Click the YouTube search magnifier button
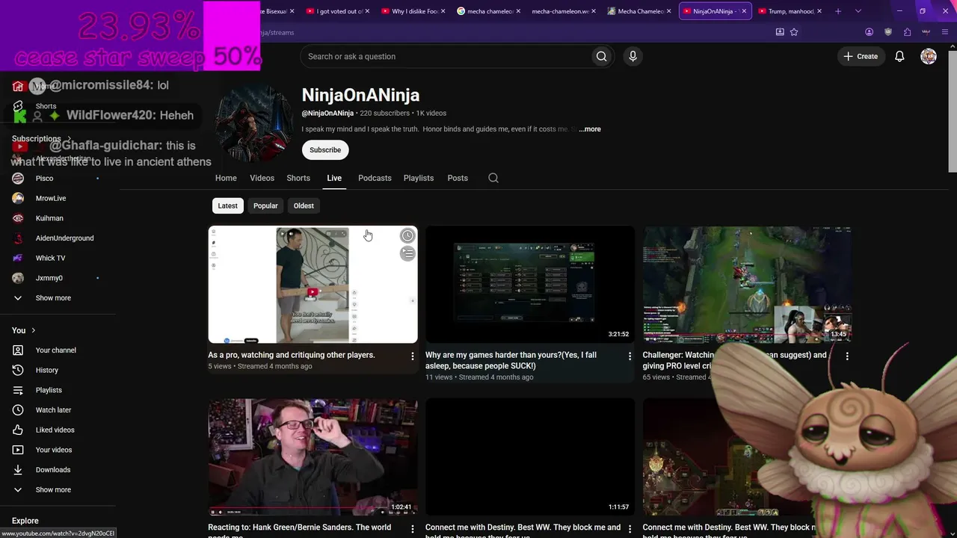This screenshot has height=538, width=957. (601, 57)
